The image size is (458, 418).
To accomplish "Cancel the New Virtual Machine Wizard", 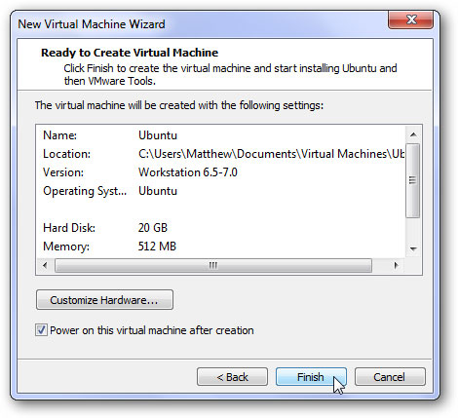I will coord(390,377).
